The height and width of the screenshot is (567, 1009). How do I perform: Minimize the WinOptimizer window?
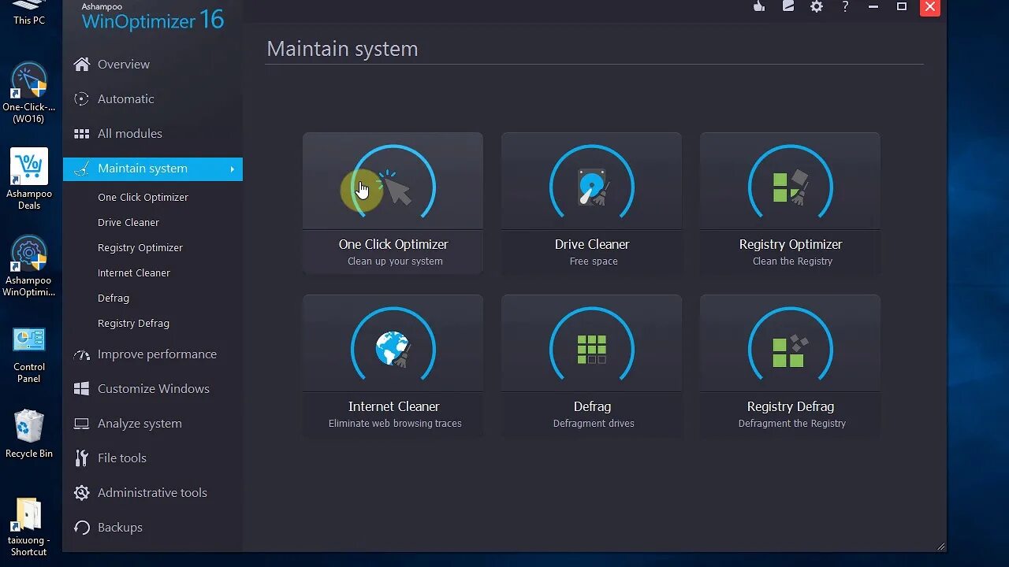coord(873,6)
